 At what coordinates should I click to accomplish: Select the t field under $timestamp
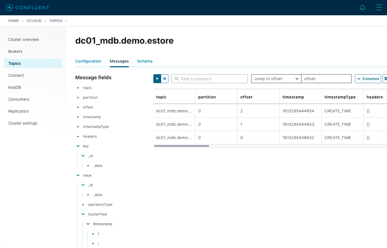pyautogui.click(x=99, y=234)
